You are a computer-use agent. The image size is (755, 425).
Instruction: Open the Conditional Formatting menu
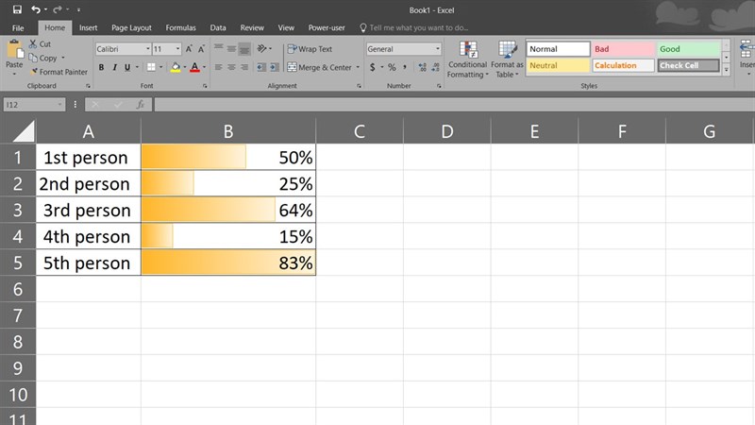click(467, 59)
